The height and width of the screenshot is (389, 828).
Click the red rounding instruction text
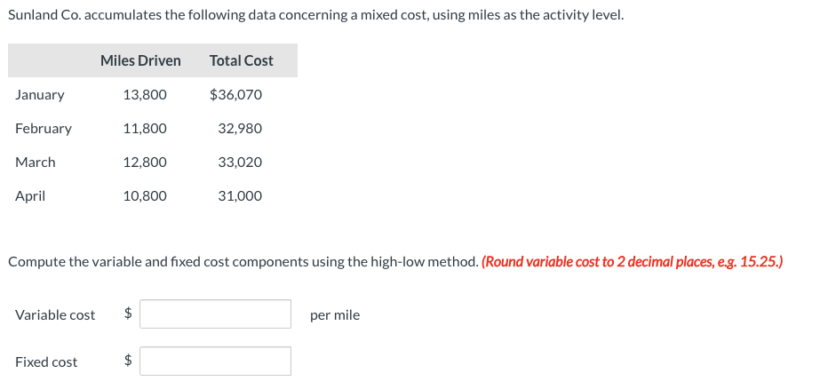pyautogui.click(x=633, y=262)
